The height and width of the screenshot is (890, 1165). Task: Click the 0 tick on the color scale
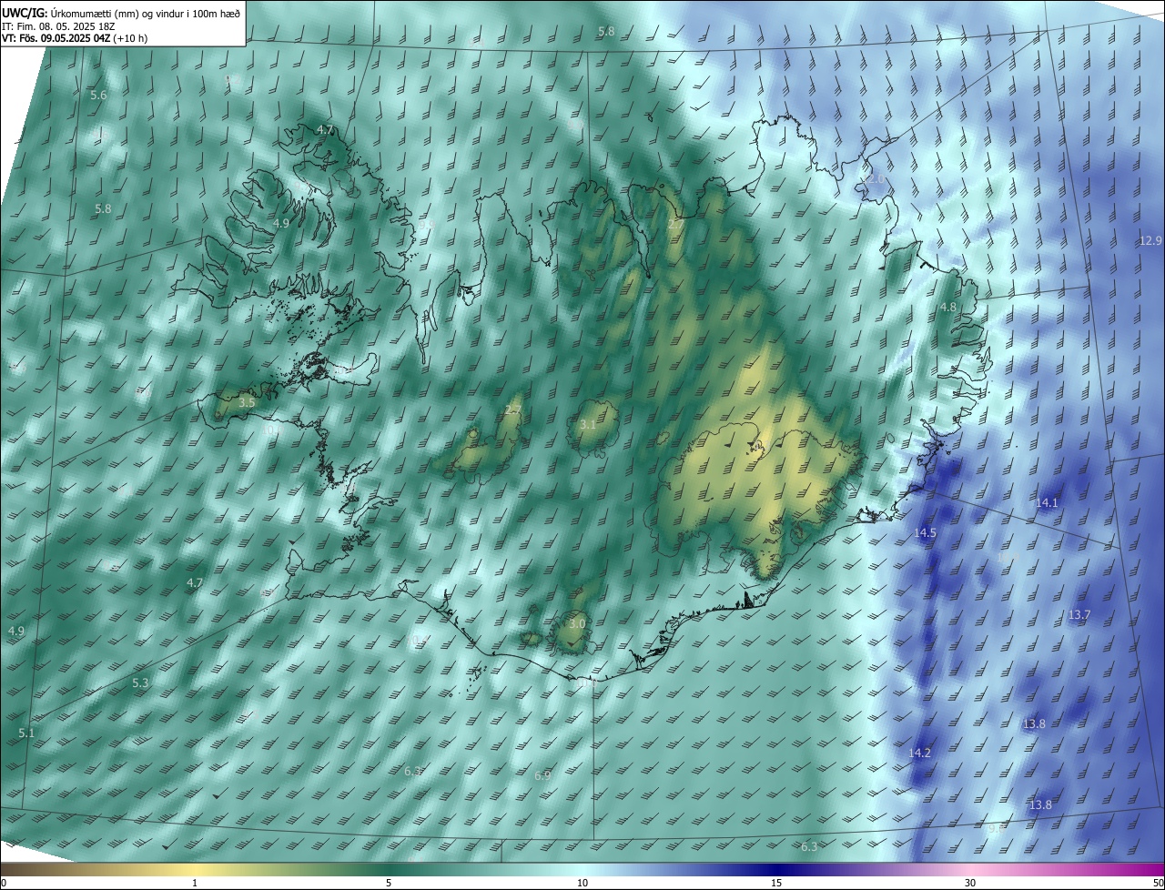4,883
